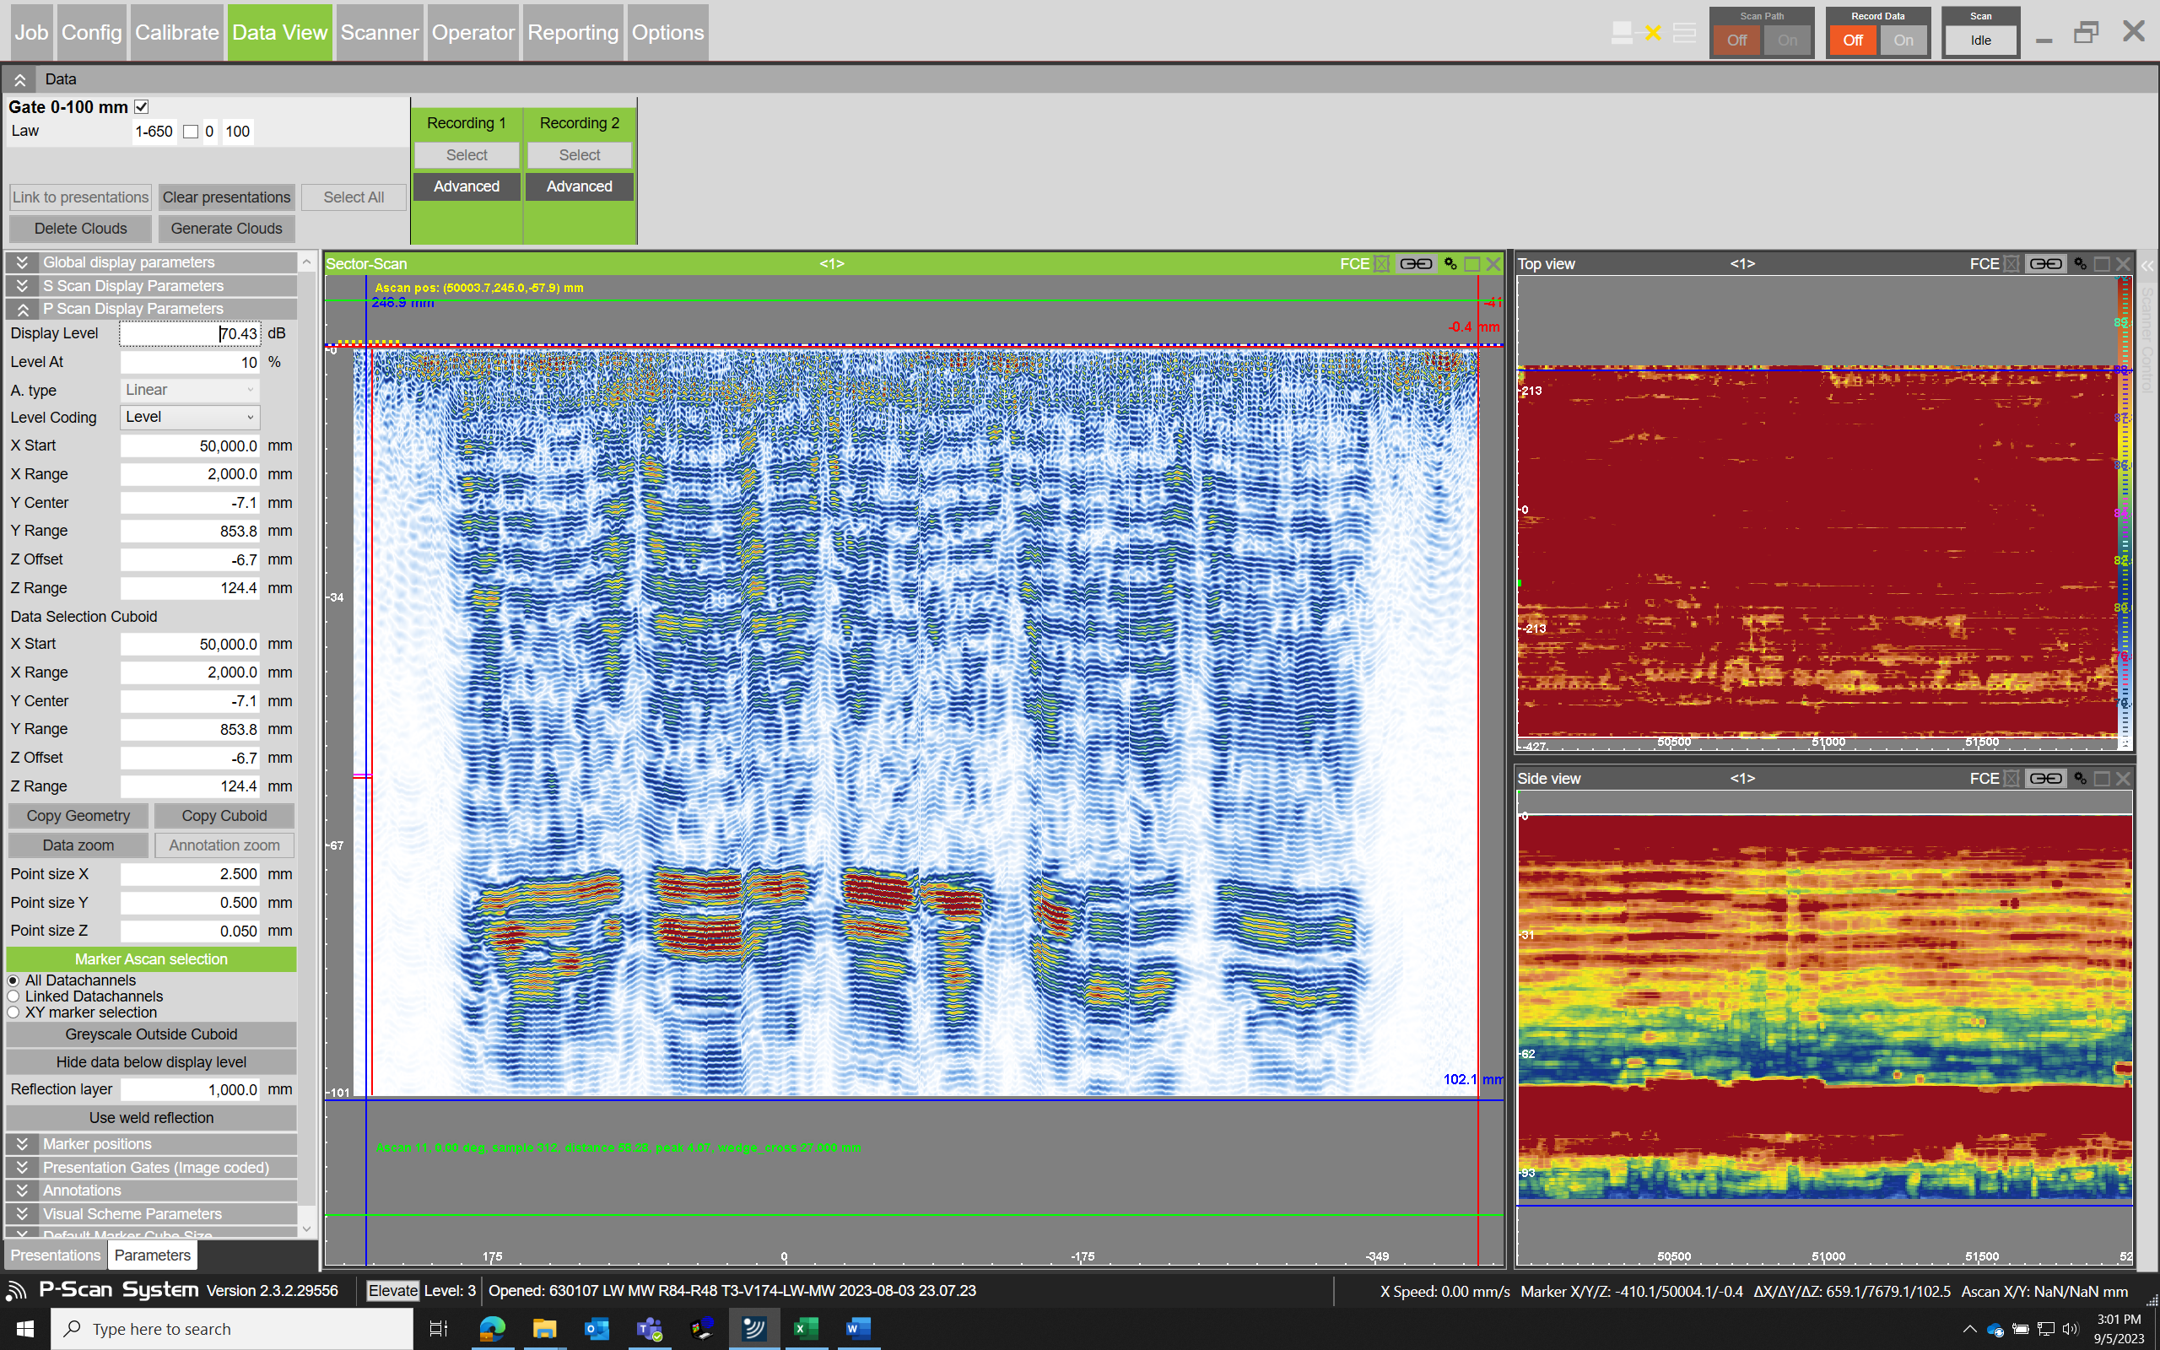Image resolution: width=2160 pixels, height=1350 pixels.
Task: Select the All Datachannels radio button
Action: (x=13, y=980)
